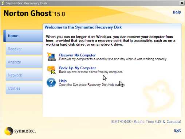This screenshot has width=185, height=139.
Task: Switch to the Recover tab
Action: click(x=24, y=49)
